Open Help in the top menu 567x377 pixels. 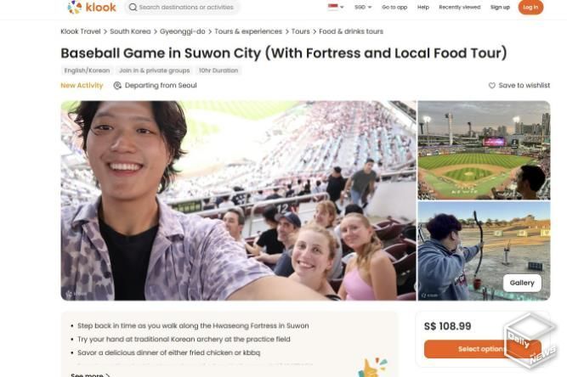[423, 8]
